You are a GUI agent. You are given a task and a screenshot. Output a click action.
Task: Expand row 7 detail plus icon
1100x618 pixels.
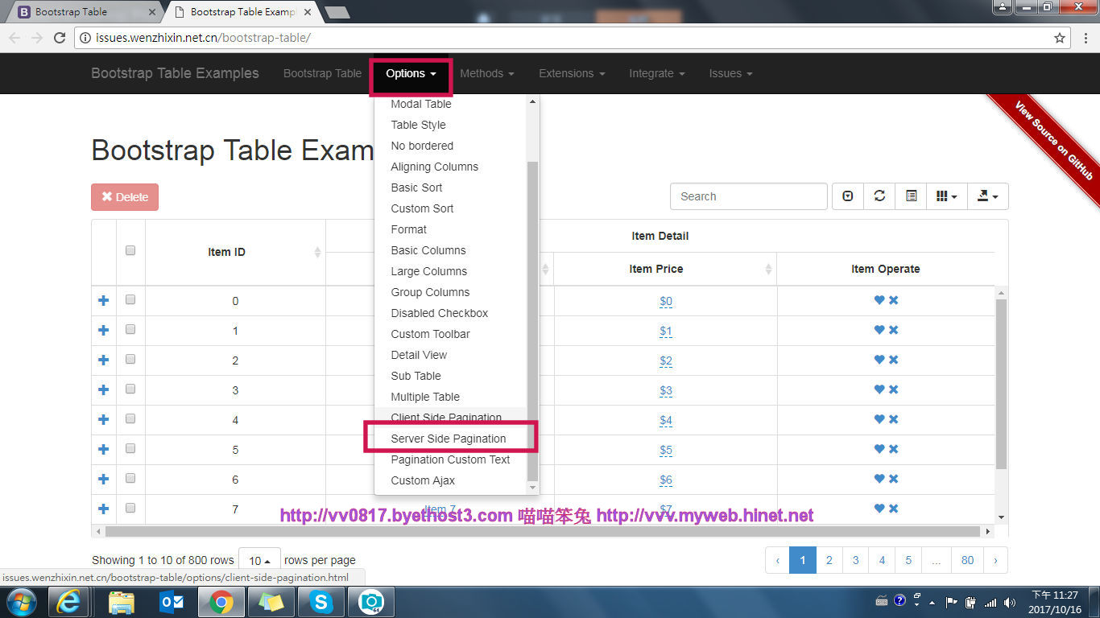click(x=103, y=509)
